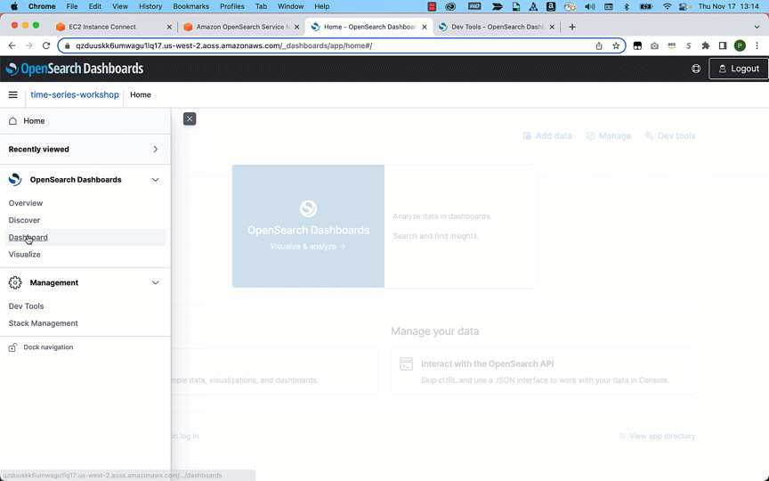The height and width of the screenshot is (481, 769).
Task: Open Stack Management in the sidebar
Action: tap(43, 323)
